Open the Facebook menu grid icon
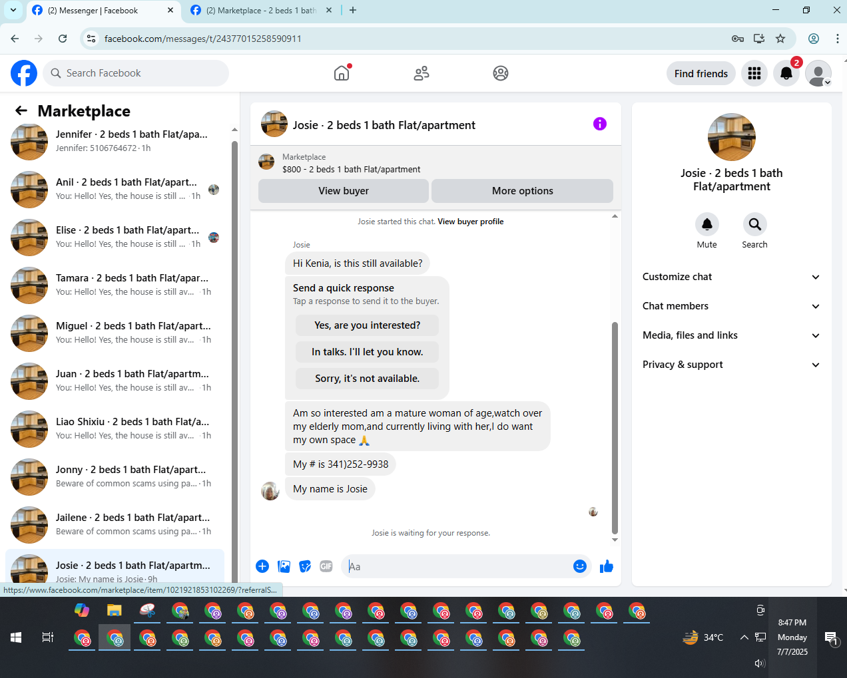Viewport: 847px width, 678px height. [754, 73]
